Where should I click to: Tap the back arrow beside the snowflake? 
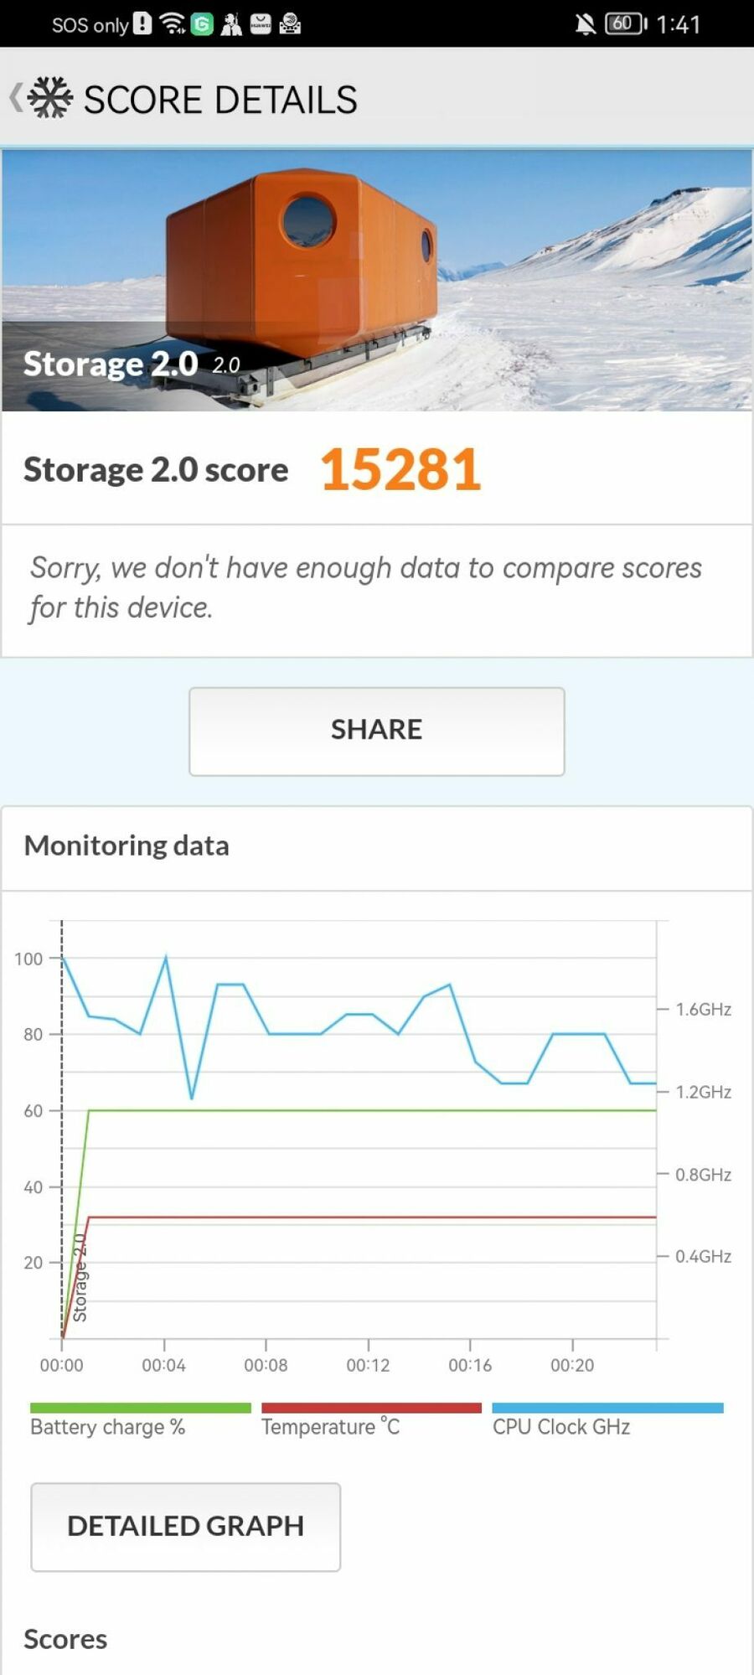[15, 97]
